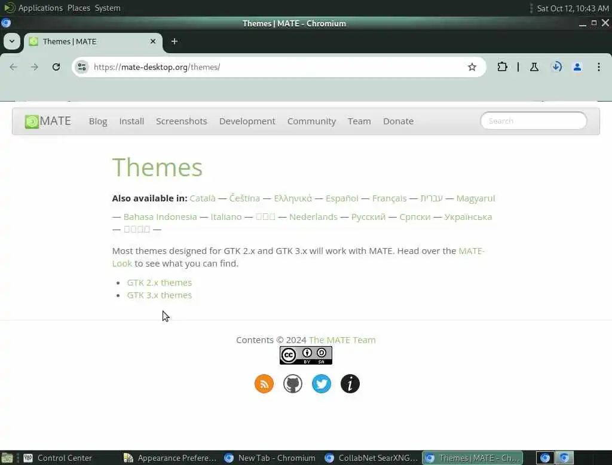Click the browser forward arrow
Viewport: 612px width, 465px height.
[x=34, y=67]
